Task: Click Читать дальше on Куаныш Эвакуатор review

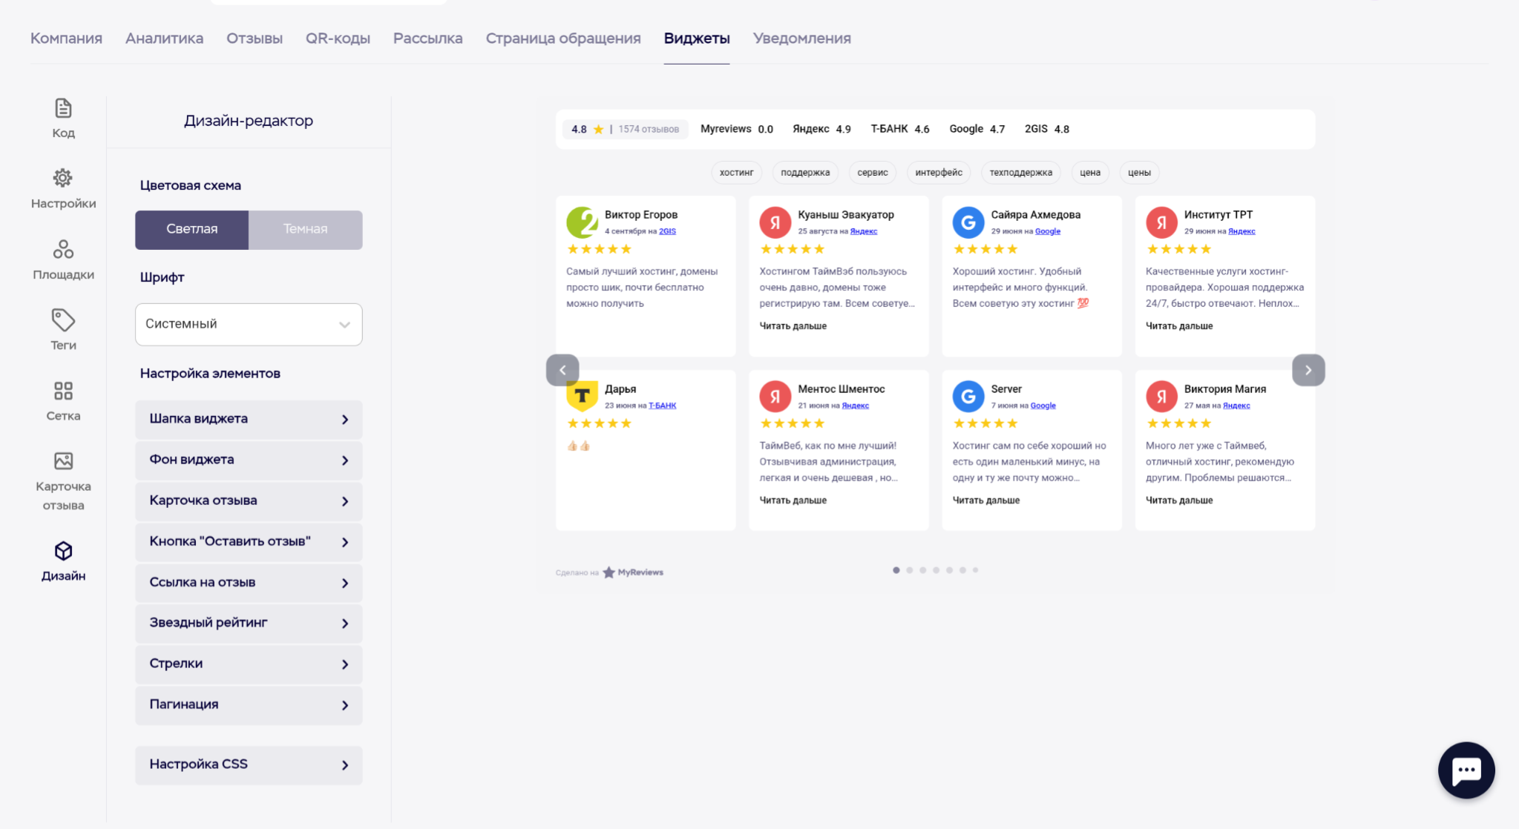Action: point(793,326)
